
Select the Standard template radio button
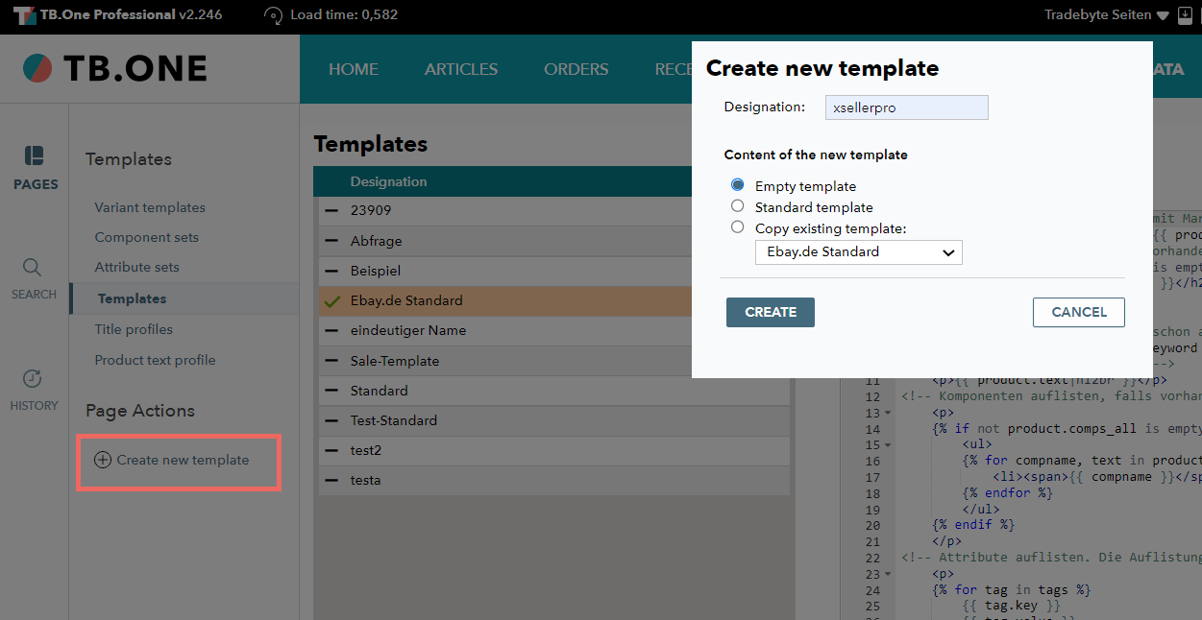pyautogui.click(x=737, y=206)
